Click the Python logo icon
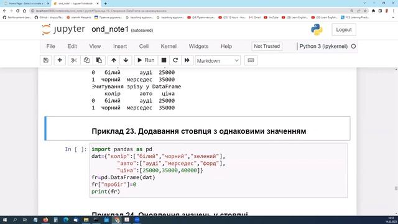 click(x=317, y=30)
